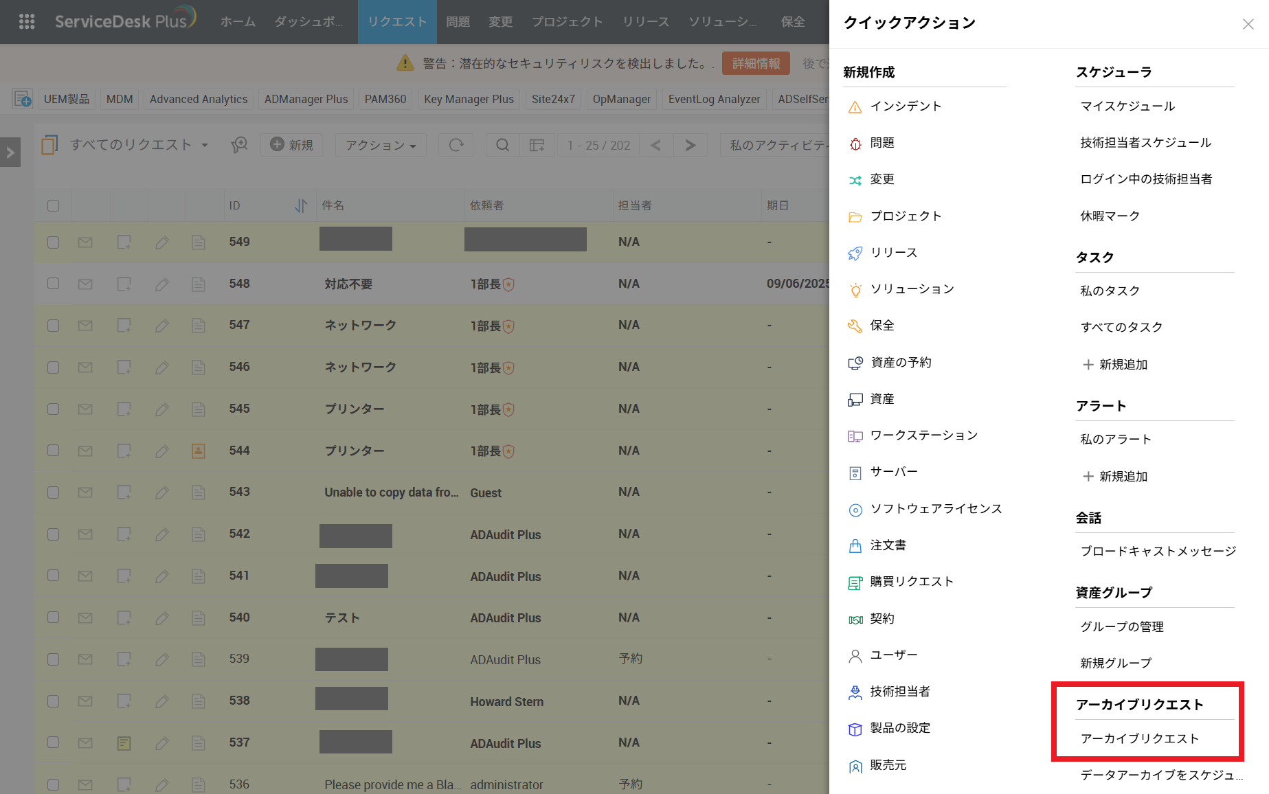Image resolution: width=1269 pixels, height=794 pixels.
Task: Switch to the リクエスト tab
Action: (x=397, y=22)
